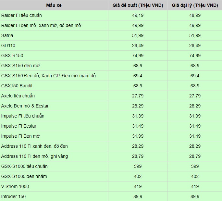Click Axelo tiêu chuẩn suggested price 27,79

(x=138, y=96)
